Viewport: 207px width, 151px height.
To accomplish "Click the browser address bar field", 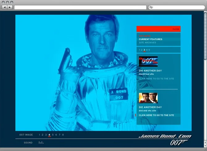I will [x=80, y=7].
